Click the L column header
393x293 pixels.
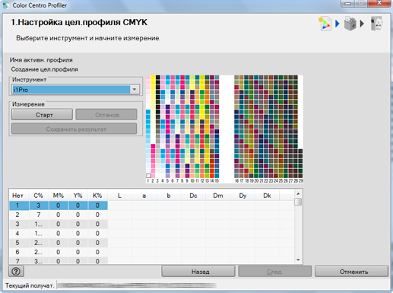point(119,196)
